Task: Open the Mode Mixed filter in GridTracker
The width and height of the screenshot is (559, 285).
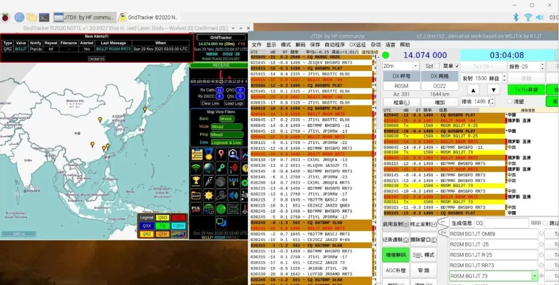Action: [227, 126]
